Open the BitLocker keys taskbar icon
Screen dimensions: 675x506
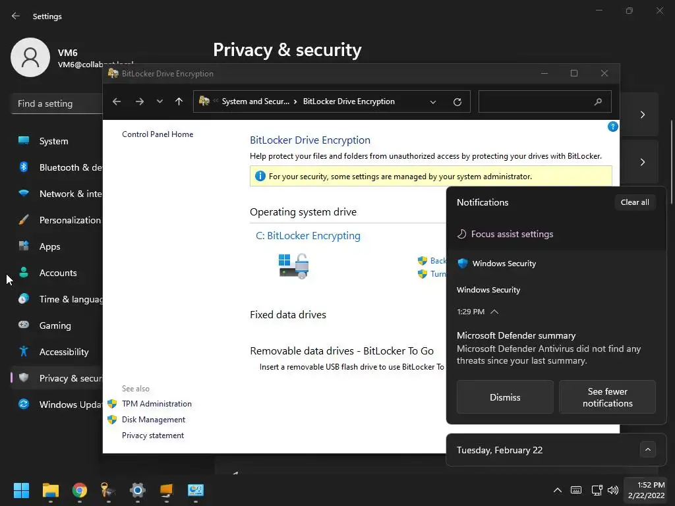click(x=108, y=490)
